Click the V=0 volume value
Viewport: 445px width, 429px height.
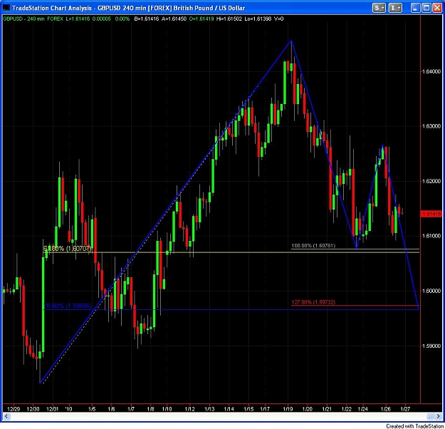pyautogui.click(x=278, y=19)
